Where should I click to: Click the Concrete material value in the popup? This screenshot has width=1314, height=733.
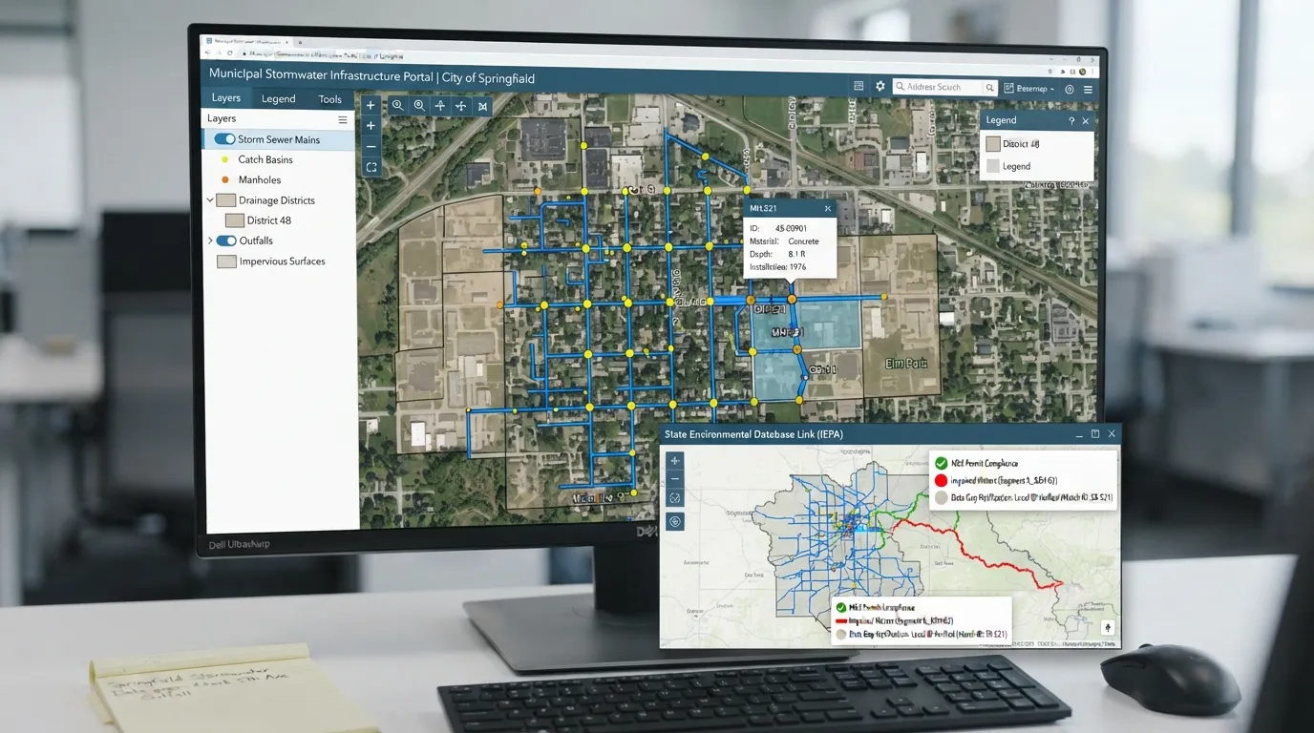803,241
